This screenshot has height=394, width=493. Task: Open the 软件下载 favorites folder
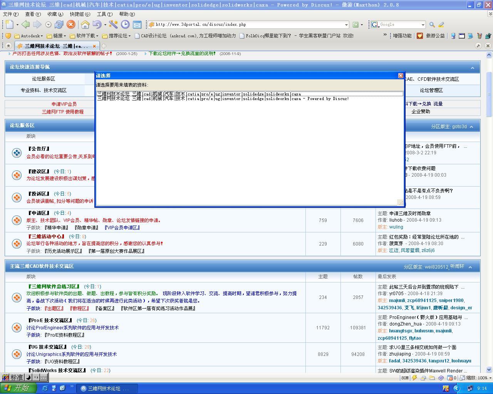click(x=84, y=36)
